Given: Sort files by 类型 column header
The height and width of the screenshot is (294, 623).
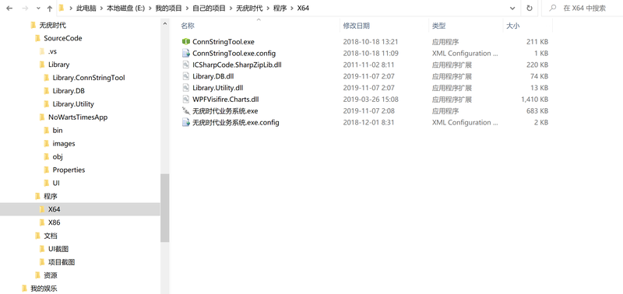Looking at the screenshot, I should pos(438,26).
